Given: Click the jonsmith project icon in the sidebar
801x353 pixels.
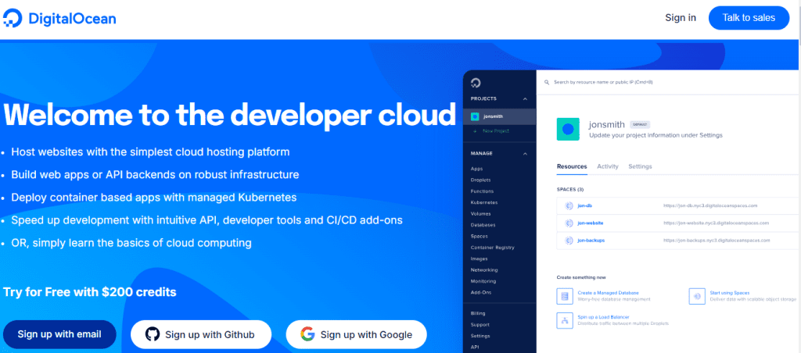Looking at the screenshot, I should click(475, 116).
